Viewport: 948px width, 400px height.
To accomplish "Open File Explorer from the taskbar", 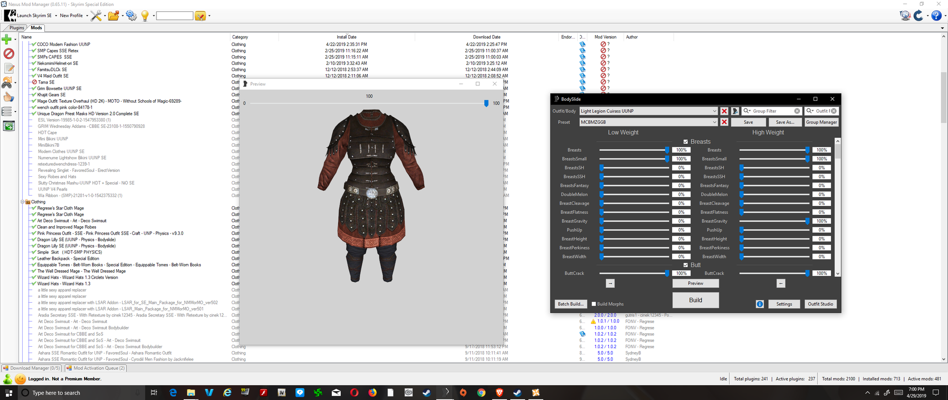I will click(x=191, y=393).
